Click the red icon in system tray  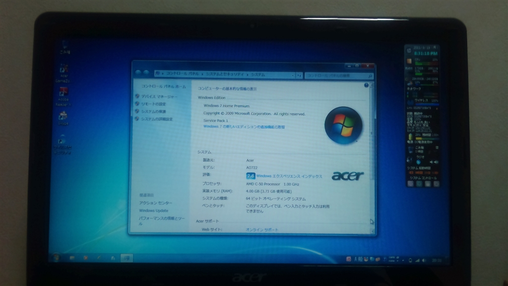[349, 259]
